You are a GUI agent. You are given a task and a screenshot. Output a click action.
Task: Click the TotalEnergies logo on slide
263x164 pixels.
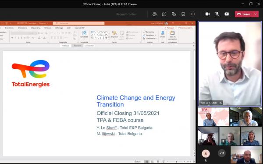(x=31, y=74)
